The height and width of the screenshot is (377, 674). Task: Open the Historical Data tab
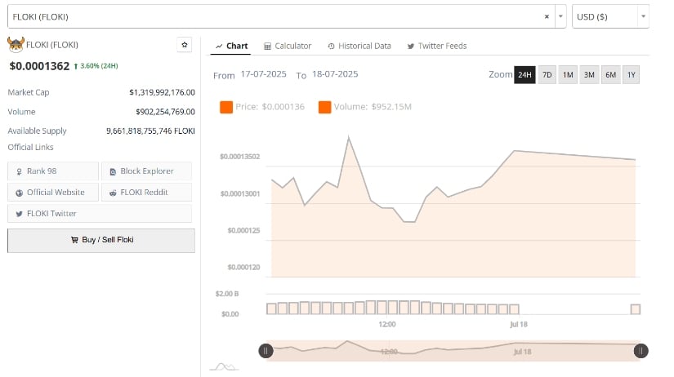click(359, 46)
